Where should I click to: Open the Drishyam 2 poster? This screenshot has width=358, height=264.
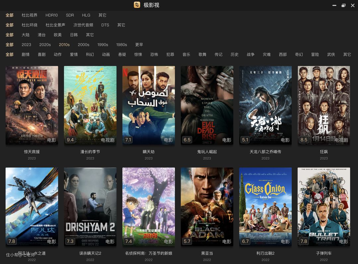90,206
